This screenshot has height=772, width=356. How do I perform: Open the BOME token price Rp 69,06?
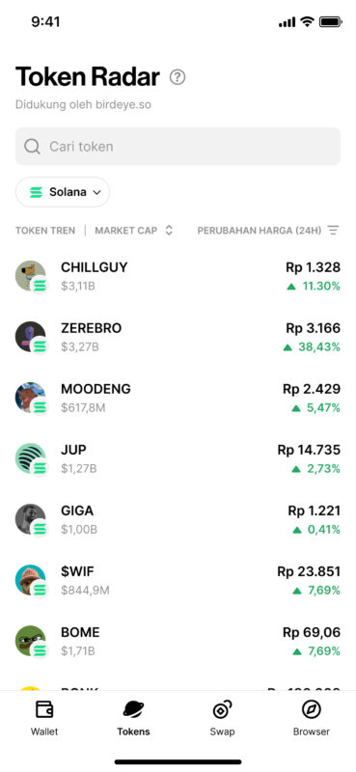[312, 632]
